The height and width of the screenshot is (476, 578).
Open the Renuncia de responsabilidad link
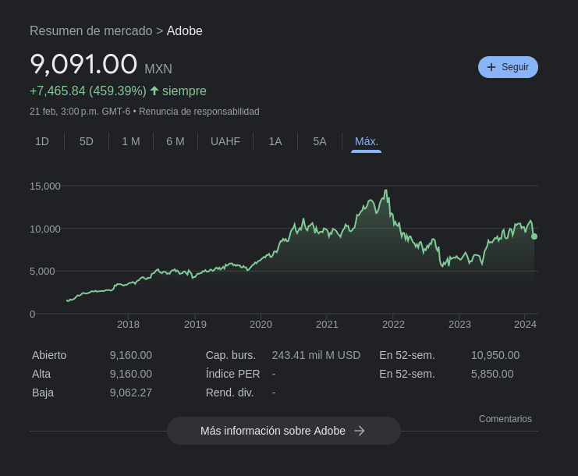pos(199,112)
